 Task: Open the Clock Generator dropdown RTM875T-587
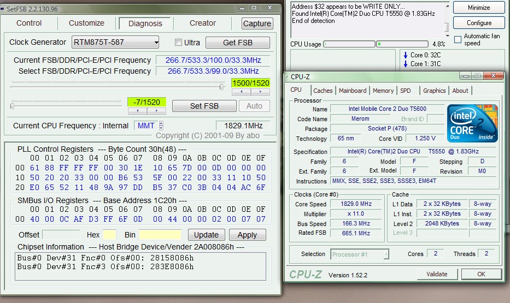click(x=115, y=42)
